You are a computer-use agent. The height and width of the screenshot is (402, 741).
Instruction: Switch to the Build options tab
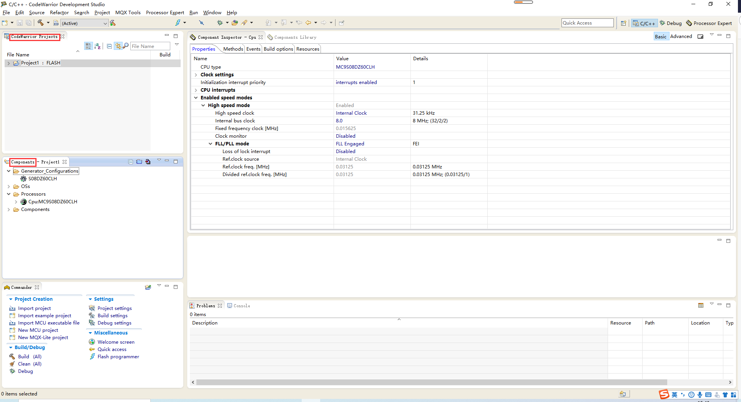278,49
